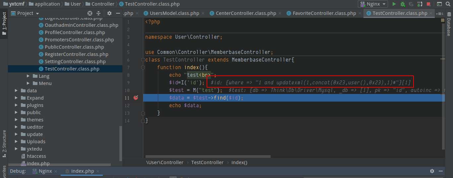The width and height of the screenshot is (453, 178).
Task: Fold the index function at line 7
Action: click(143, 67)
